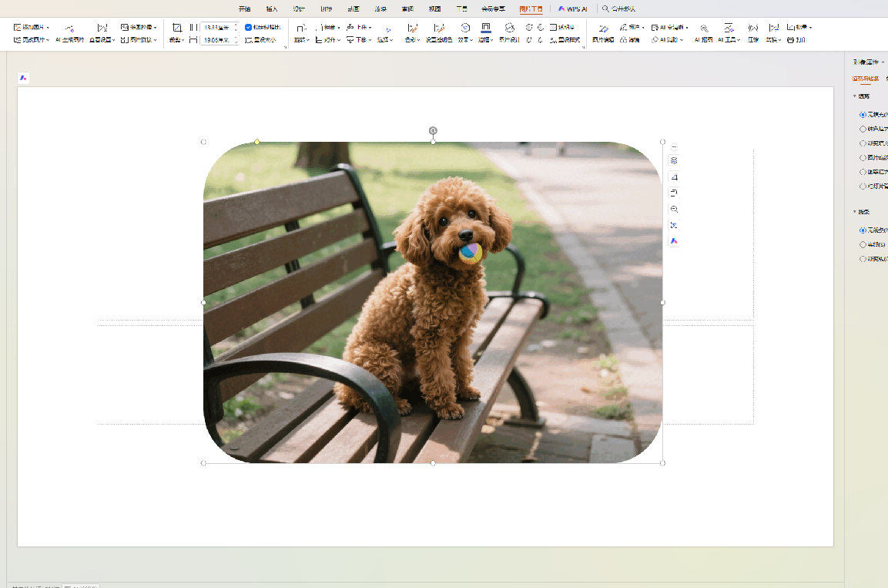The height and width of the screenshot is (588, 888).
Task: Open the WPS AI tab
Action: click(574, 8)
